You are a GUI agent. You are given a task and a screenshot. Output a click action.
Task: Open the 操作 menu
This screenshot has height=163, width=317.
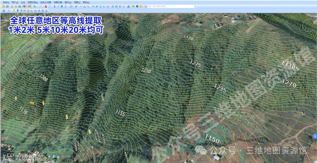click(68, 2)
